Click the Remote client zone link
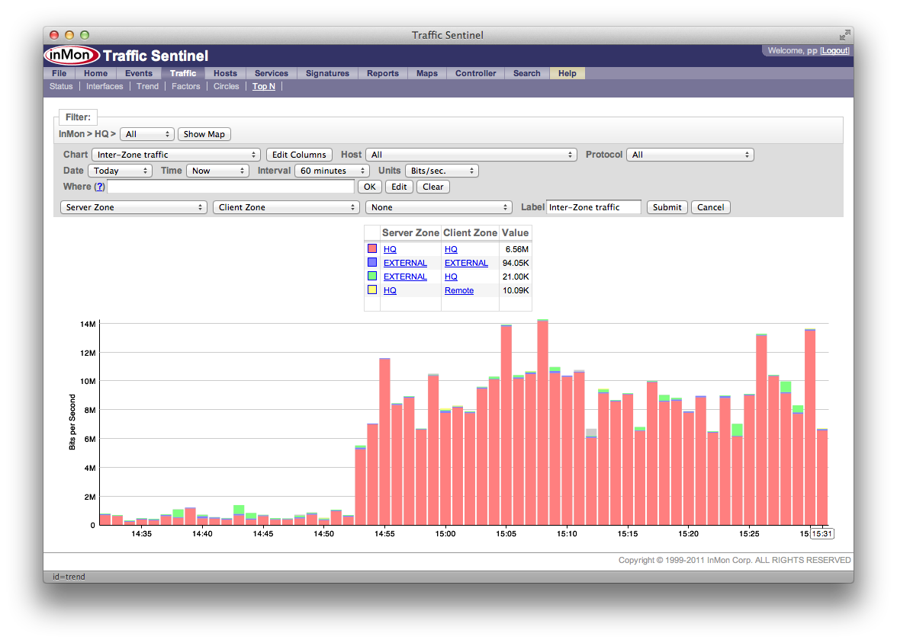Viewport: 897px width, 643px height. click(459, 290)
